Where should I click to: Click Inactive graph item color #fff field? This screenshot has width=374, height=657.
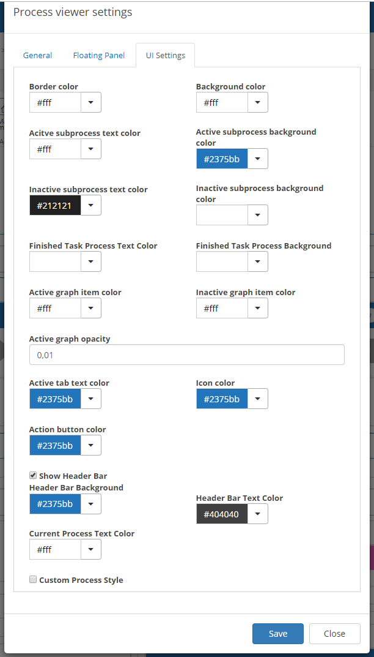point(222,308)
